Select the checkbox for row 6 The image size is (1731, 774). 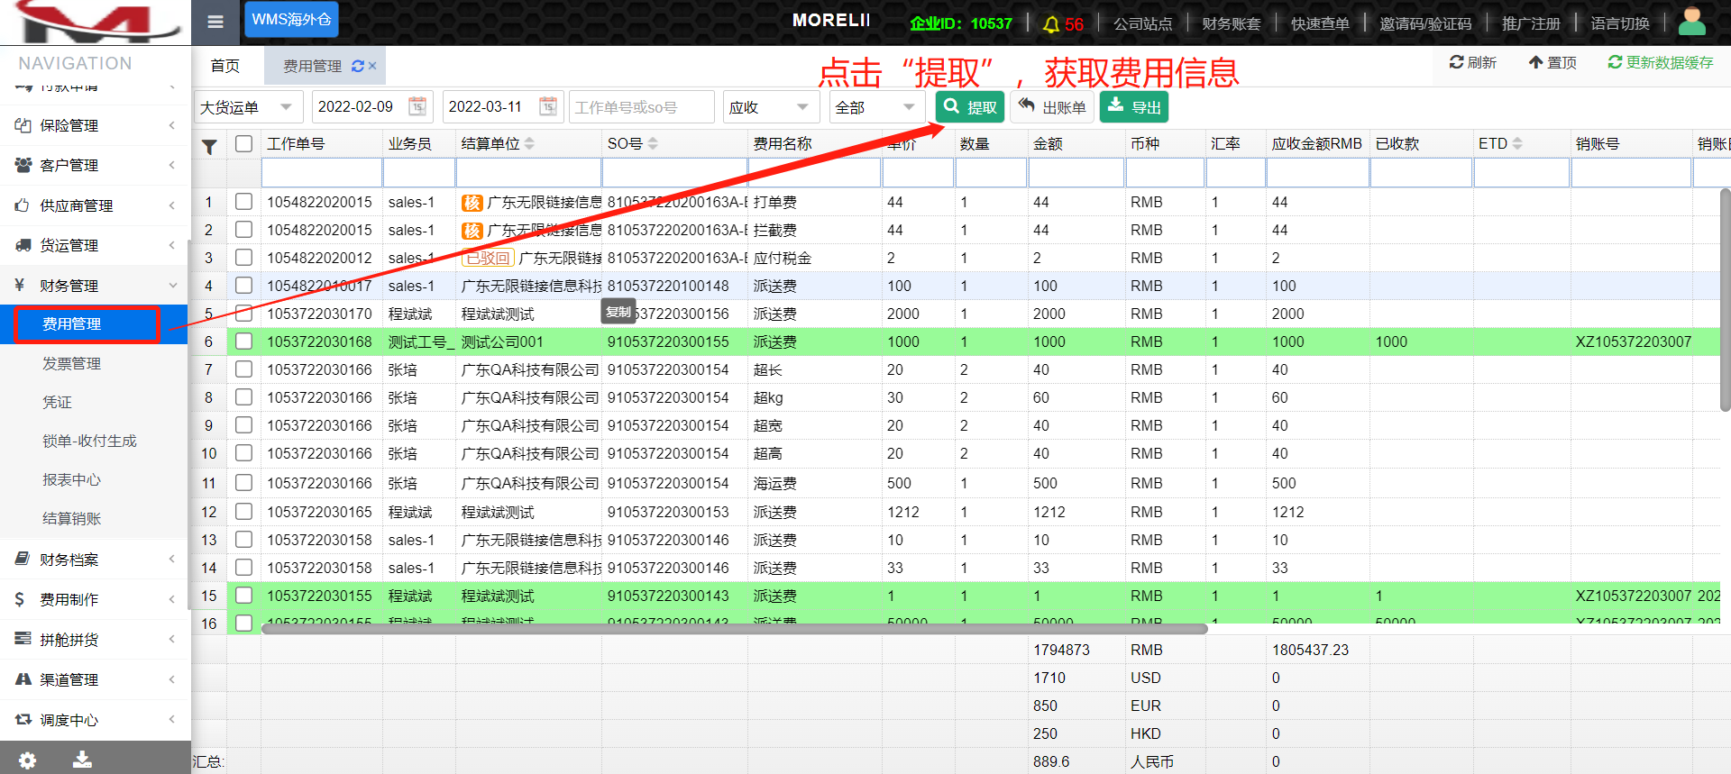[243, 341]
